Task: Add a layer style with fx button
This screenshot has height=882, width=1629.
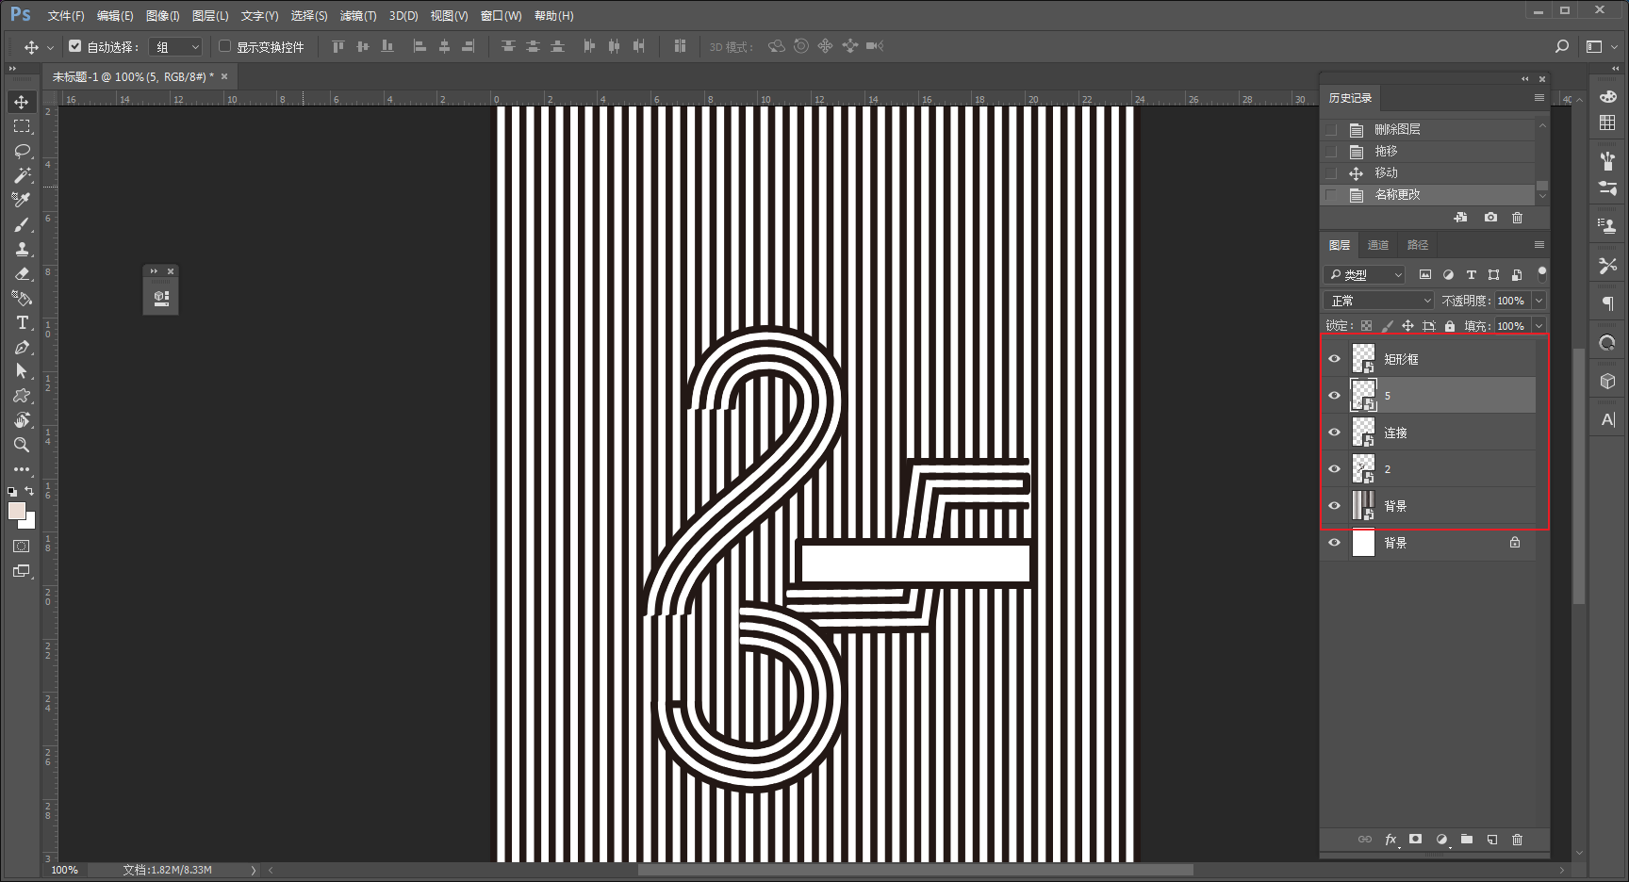Action: pos(1390,840)
